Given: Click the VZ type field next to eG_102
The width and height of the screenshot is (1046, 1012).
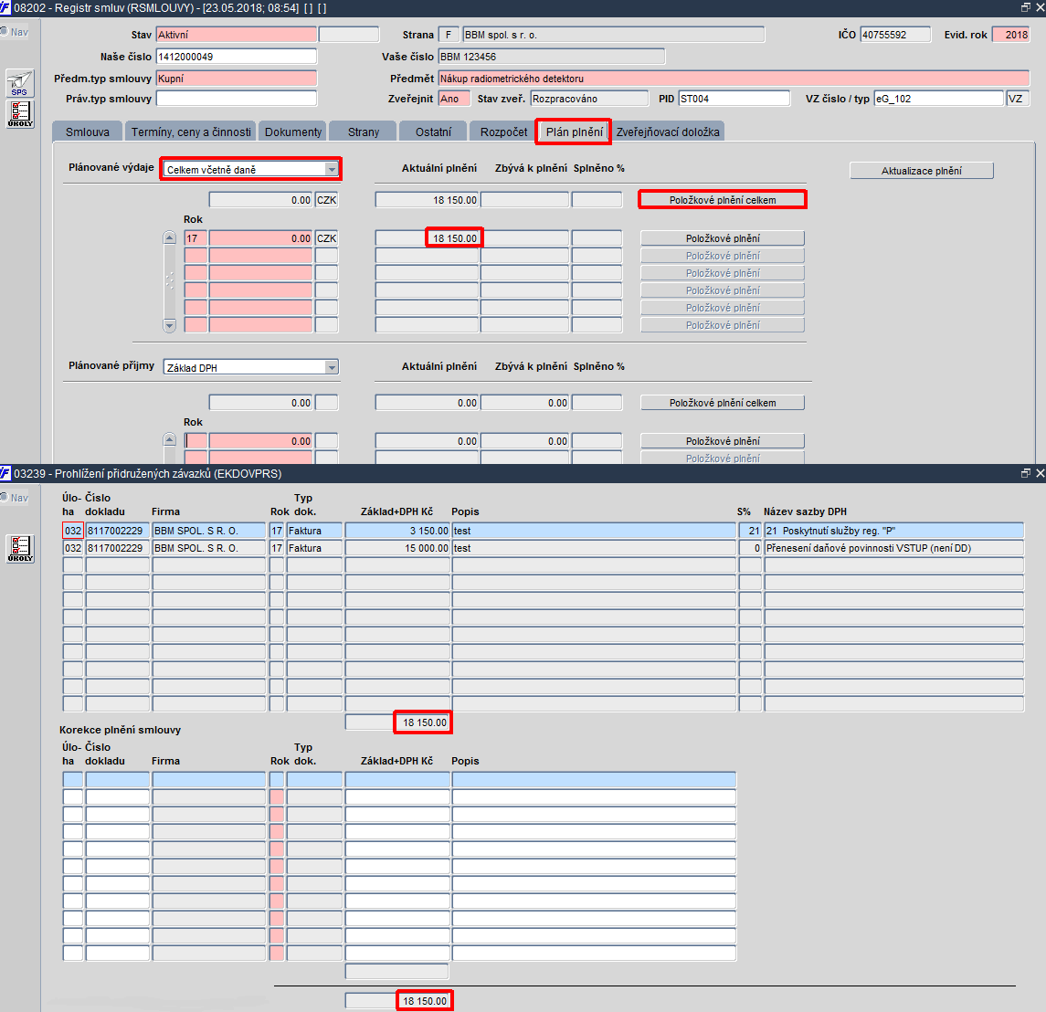Looking at the screenshot, I should [x=1018, y=99].
